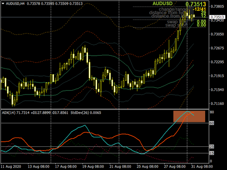Click the current price label 0.73513 on axis

click(218, 17)
